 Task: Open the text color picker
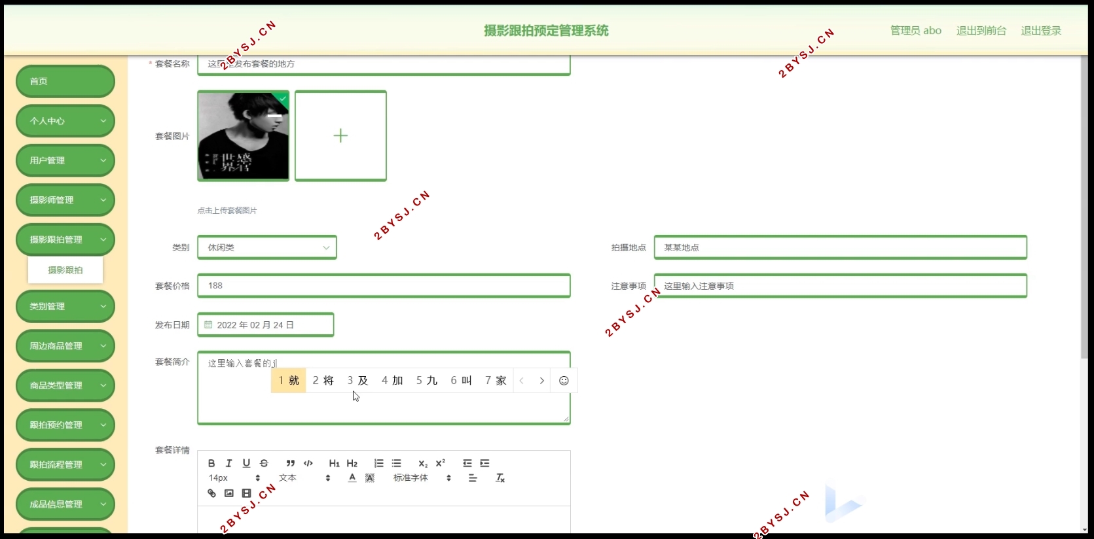tap(352, 478)
